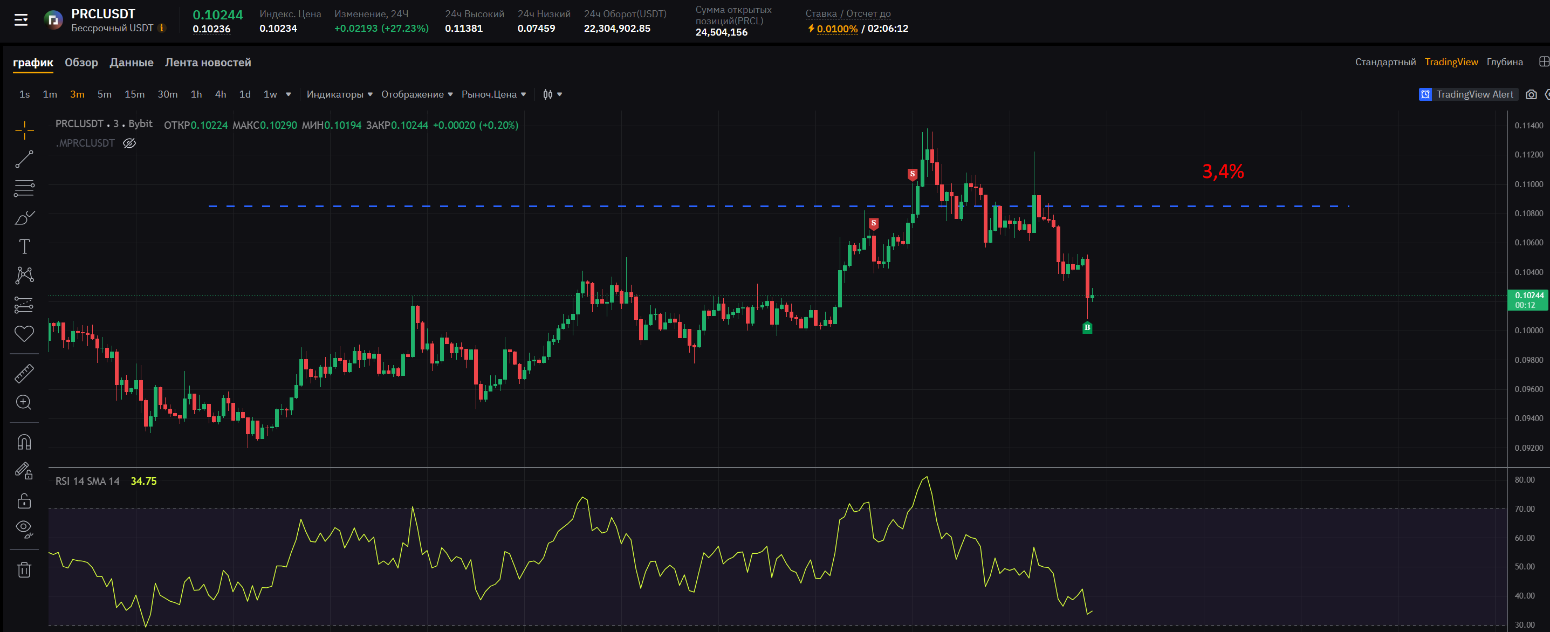
Task: Select the 15m timeframe interval
Action: pos(134,94)
